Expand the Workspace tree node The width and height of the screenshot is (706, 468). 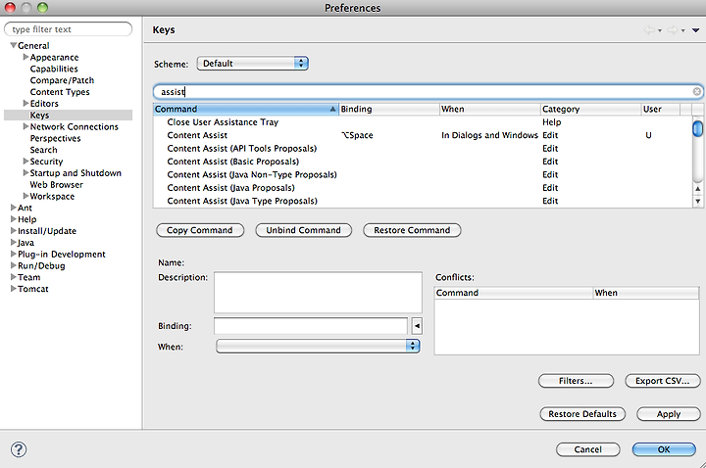coord(25,196)
